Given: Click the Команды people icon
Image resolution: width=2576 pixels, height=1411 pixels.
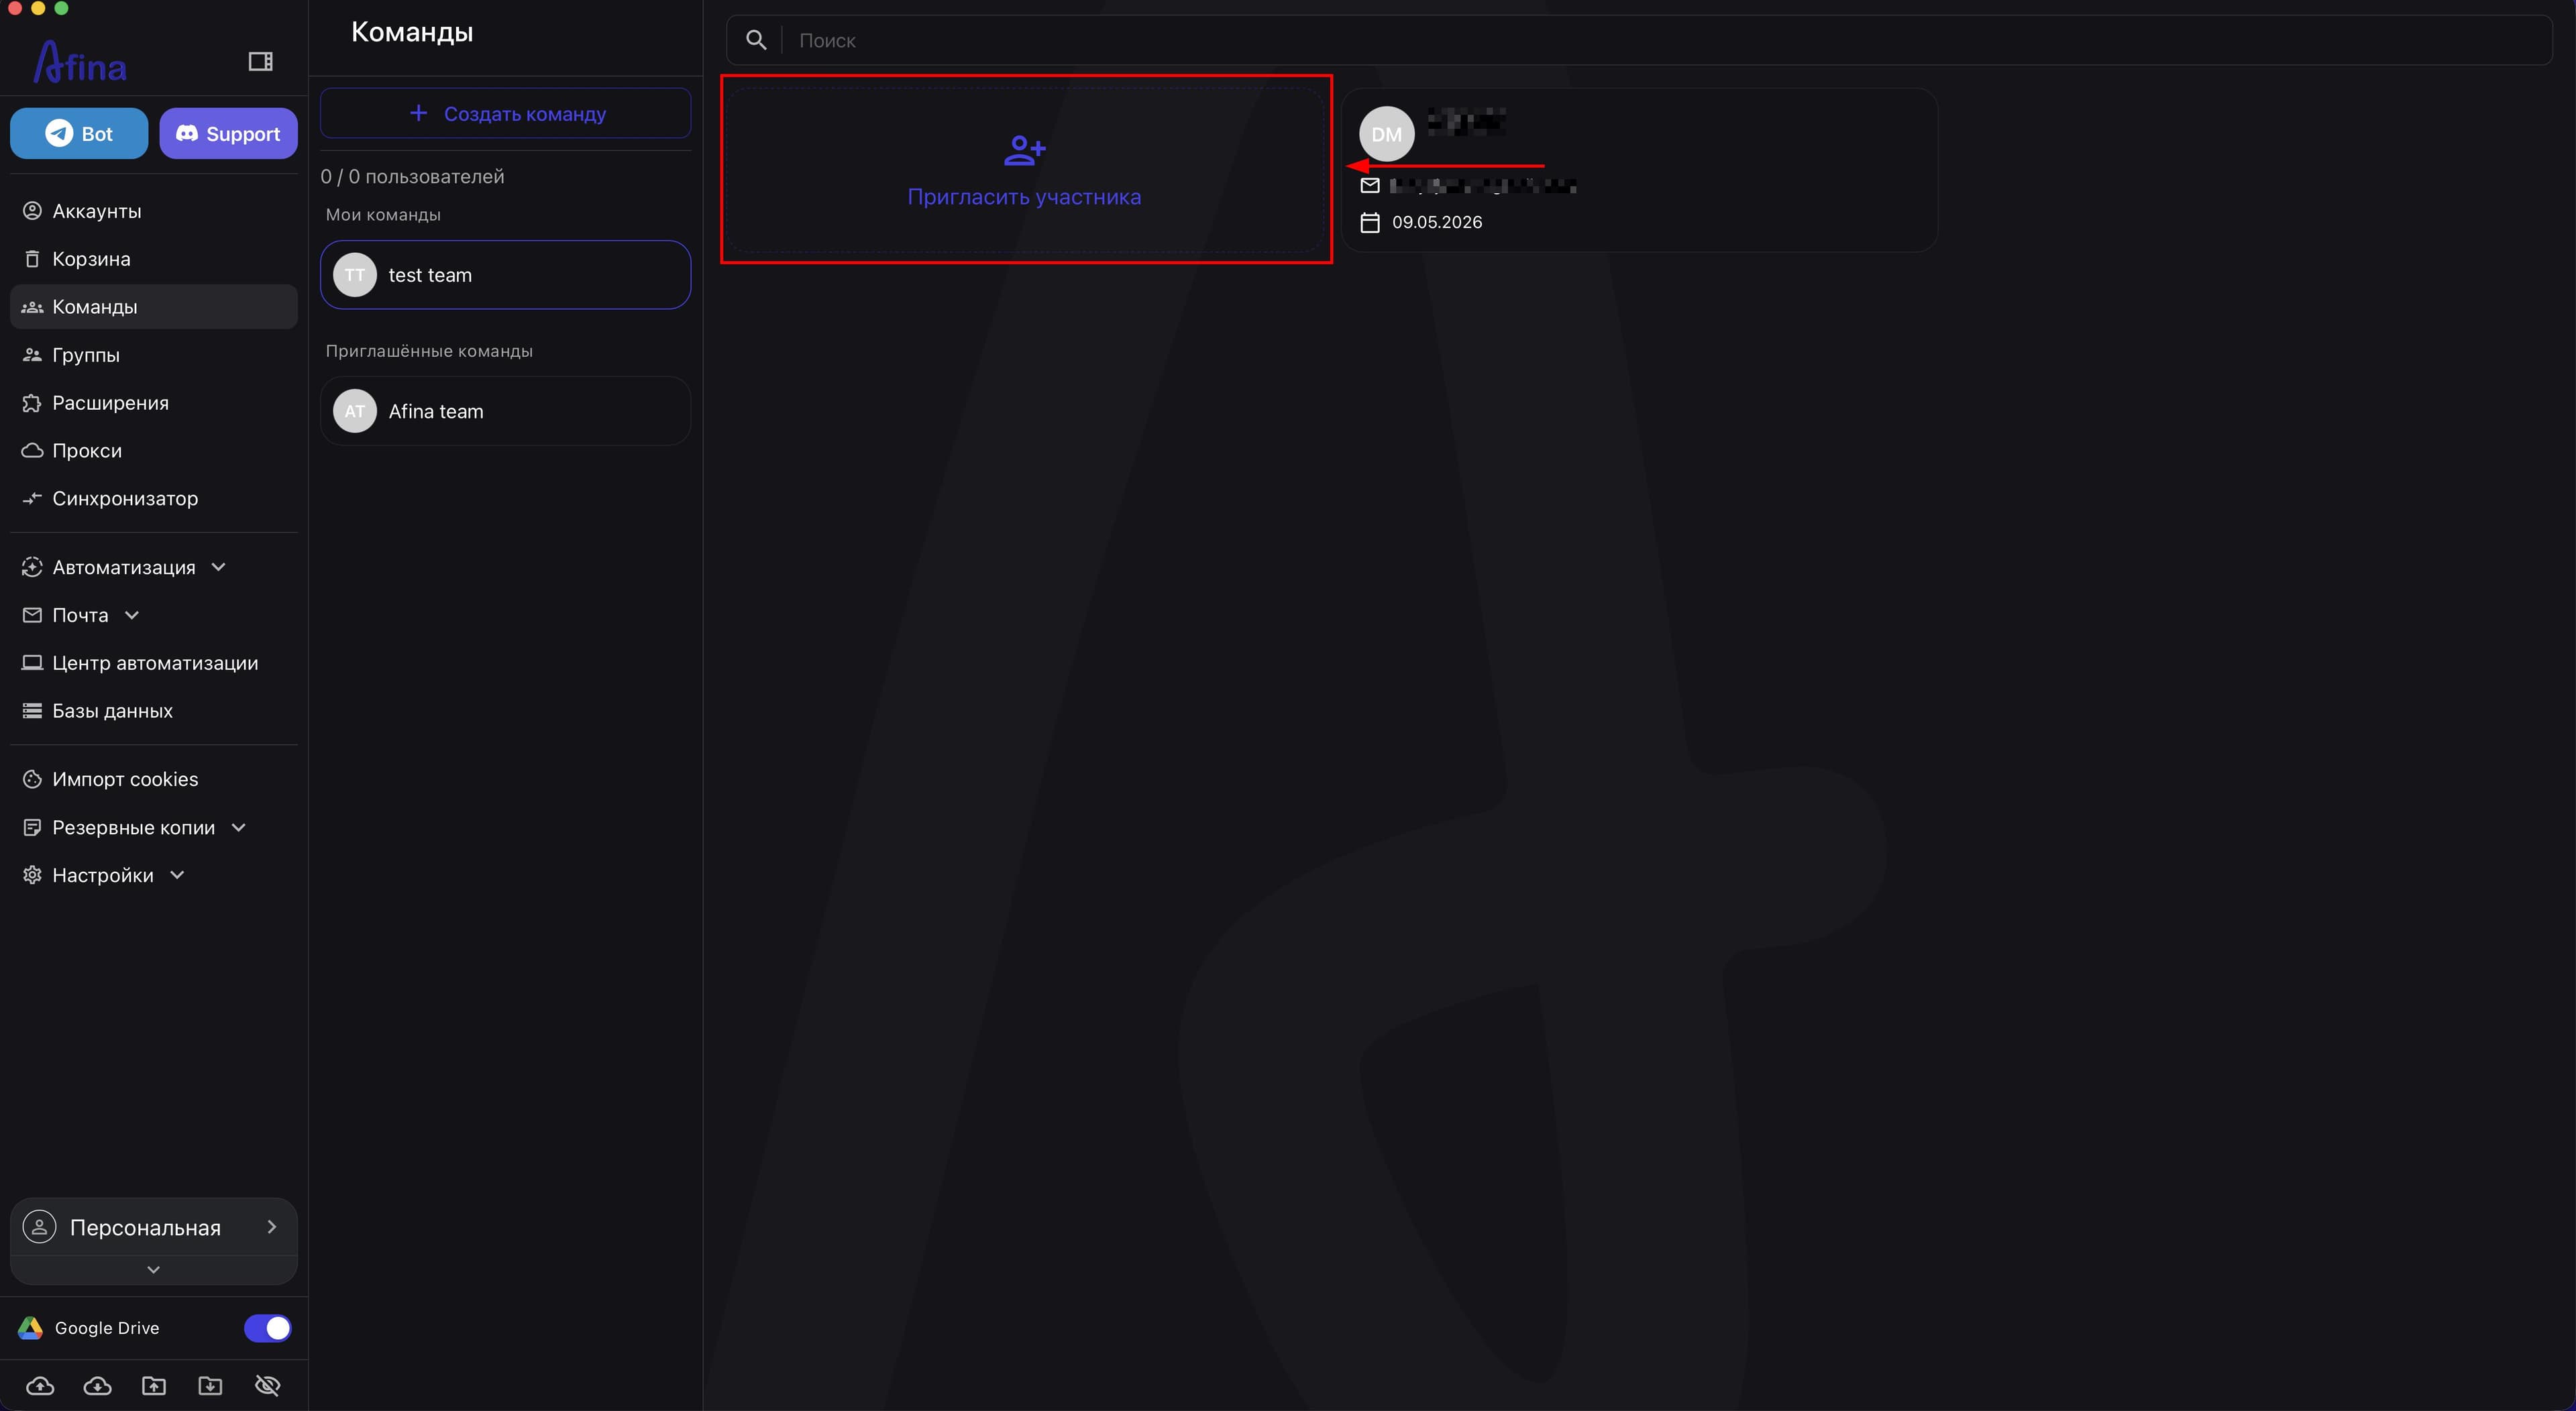Looking at the screenshot, I should click(x=32, y=307).
